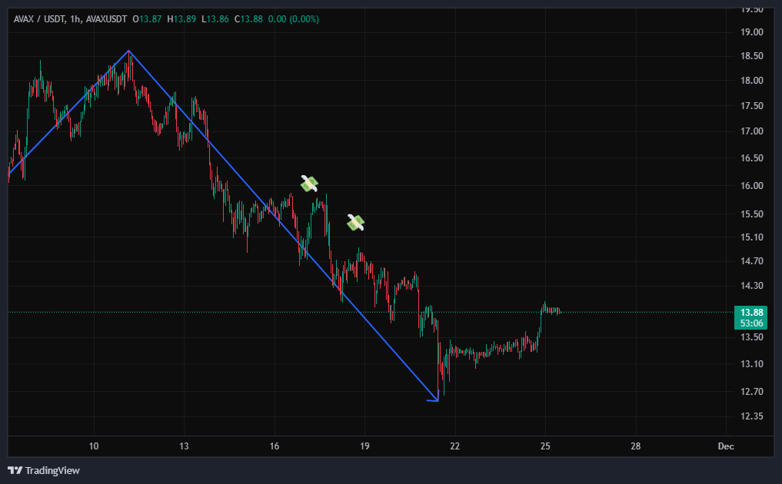Select the lower money emoji marker
This screenshot has height=484, width=782.
click(355, 223)
